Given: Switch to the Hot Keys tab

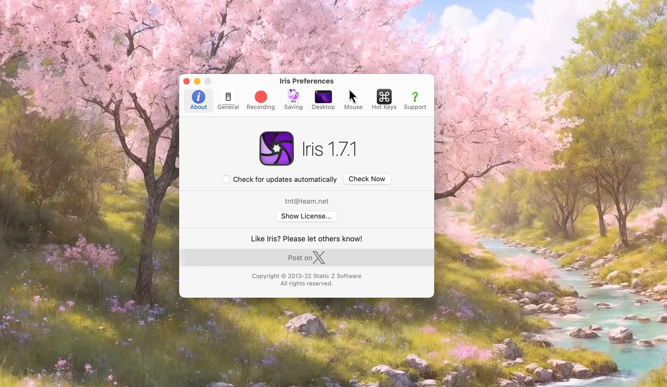Looking at the screenshot, I should 384,100.
